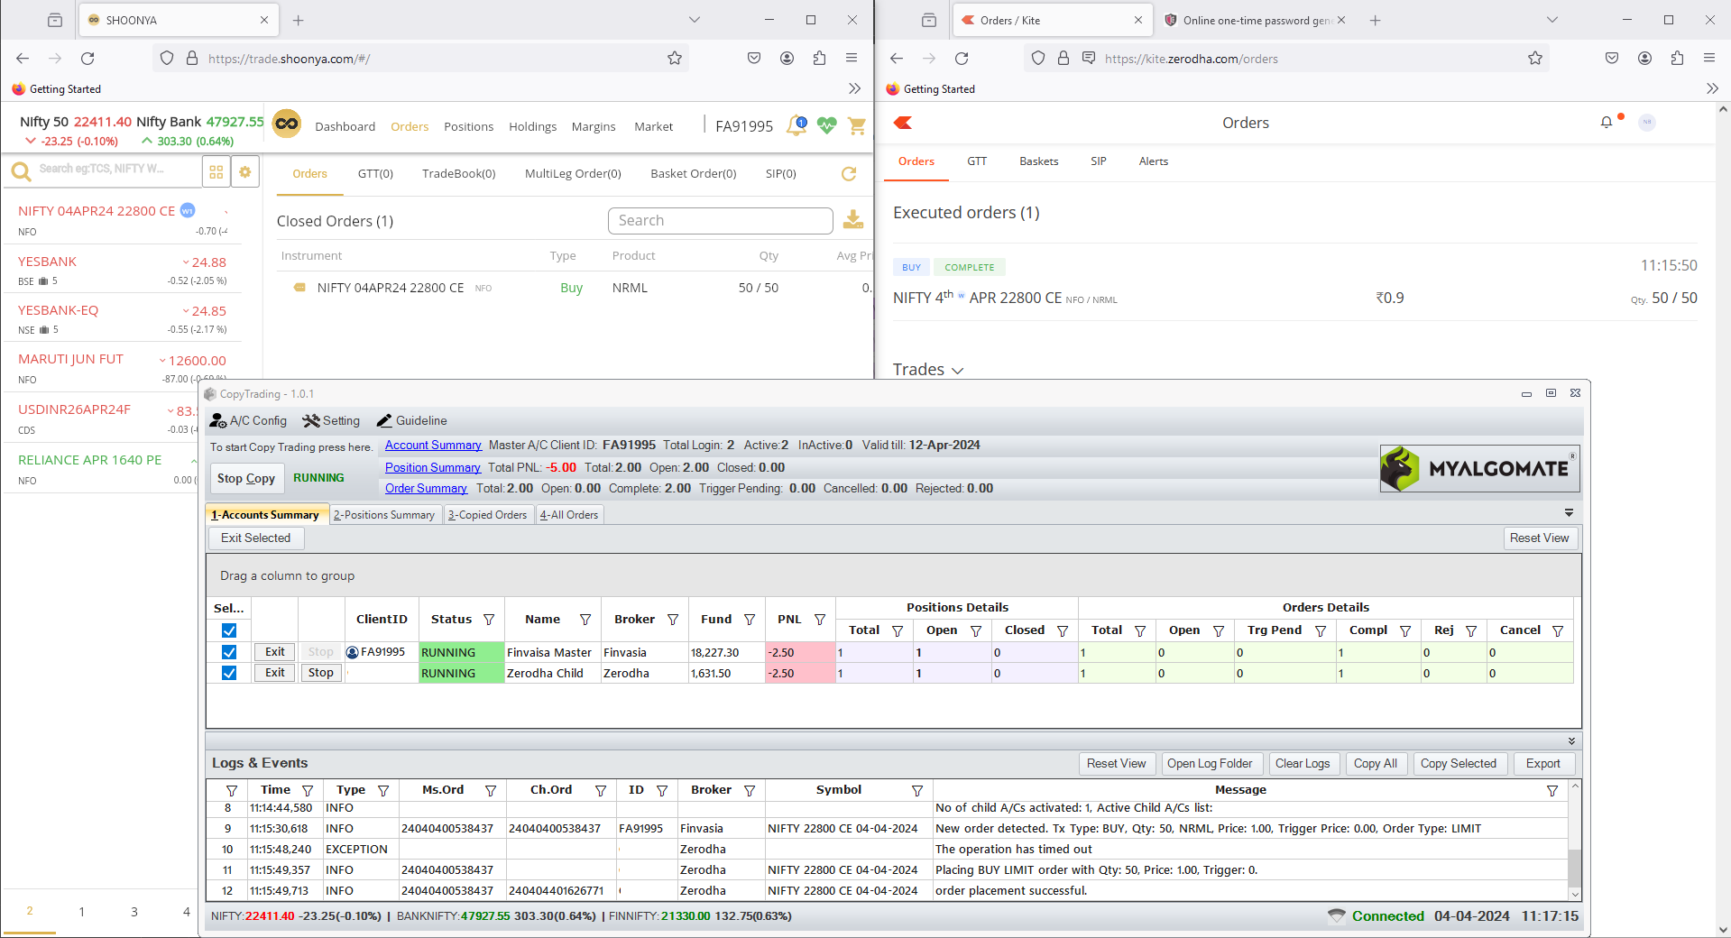Click the Closed Orders search field
Image resolution: width=1731 pixels, height=938 pixels.
[x=720, y=221]
